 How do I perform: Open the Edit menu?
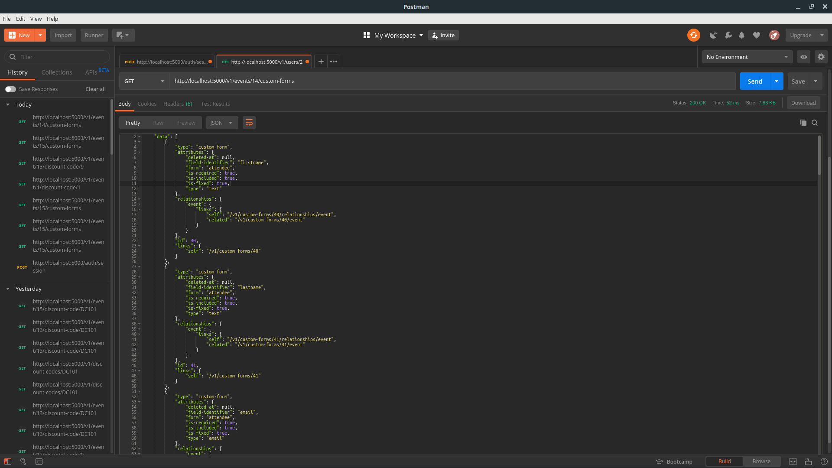pyautogui.click(x=20, y=19)
